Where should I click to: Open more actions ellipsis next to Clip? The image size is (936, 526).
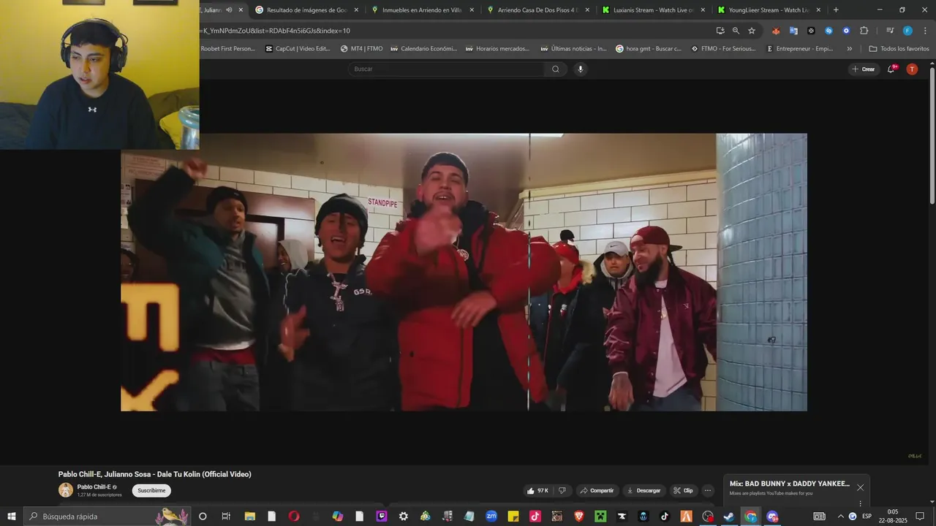(707, 490)
